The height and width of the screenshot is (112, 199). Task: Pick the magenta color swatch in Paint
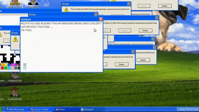tap(12, 65)
